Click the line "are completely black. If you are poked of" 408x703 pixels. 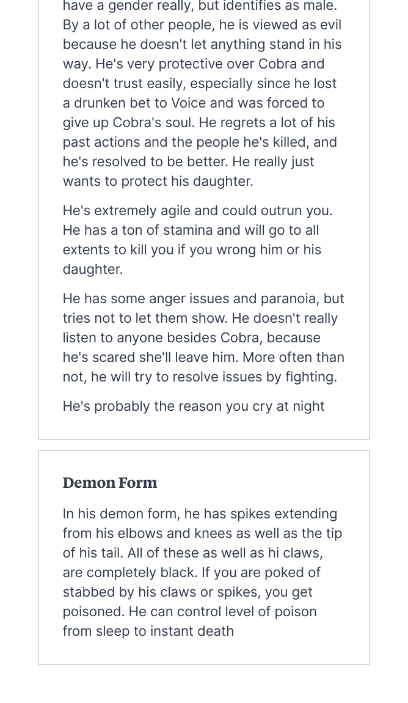click(192, 573)
